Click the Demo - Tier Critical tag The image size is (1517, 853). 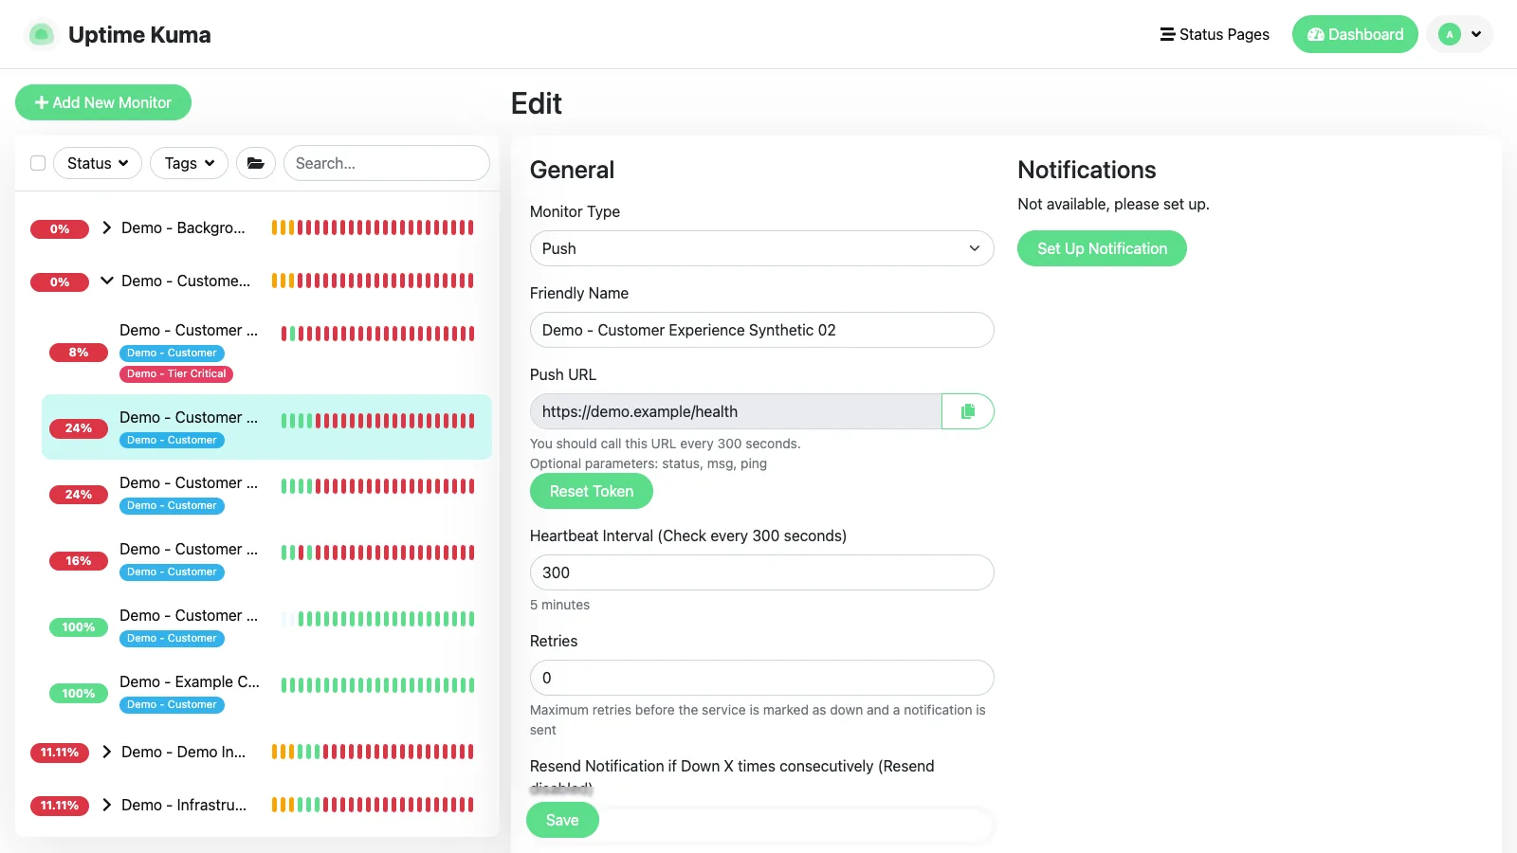coord(176,374)
